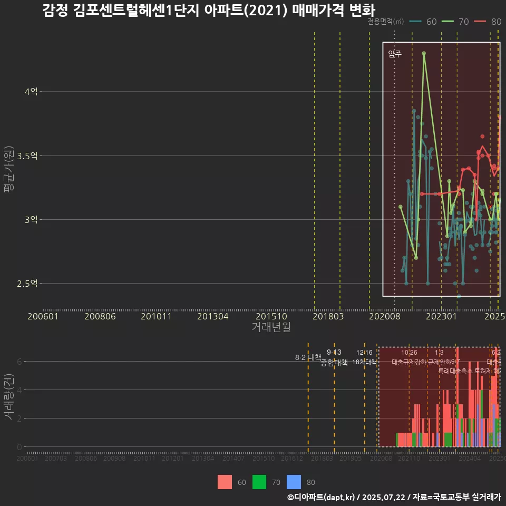Viewport: 506px width, 506px height.
Task: Click the 3.5억 y-axis label
Action: pyautogui.click(x=27, y=156)
